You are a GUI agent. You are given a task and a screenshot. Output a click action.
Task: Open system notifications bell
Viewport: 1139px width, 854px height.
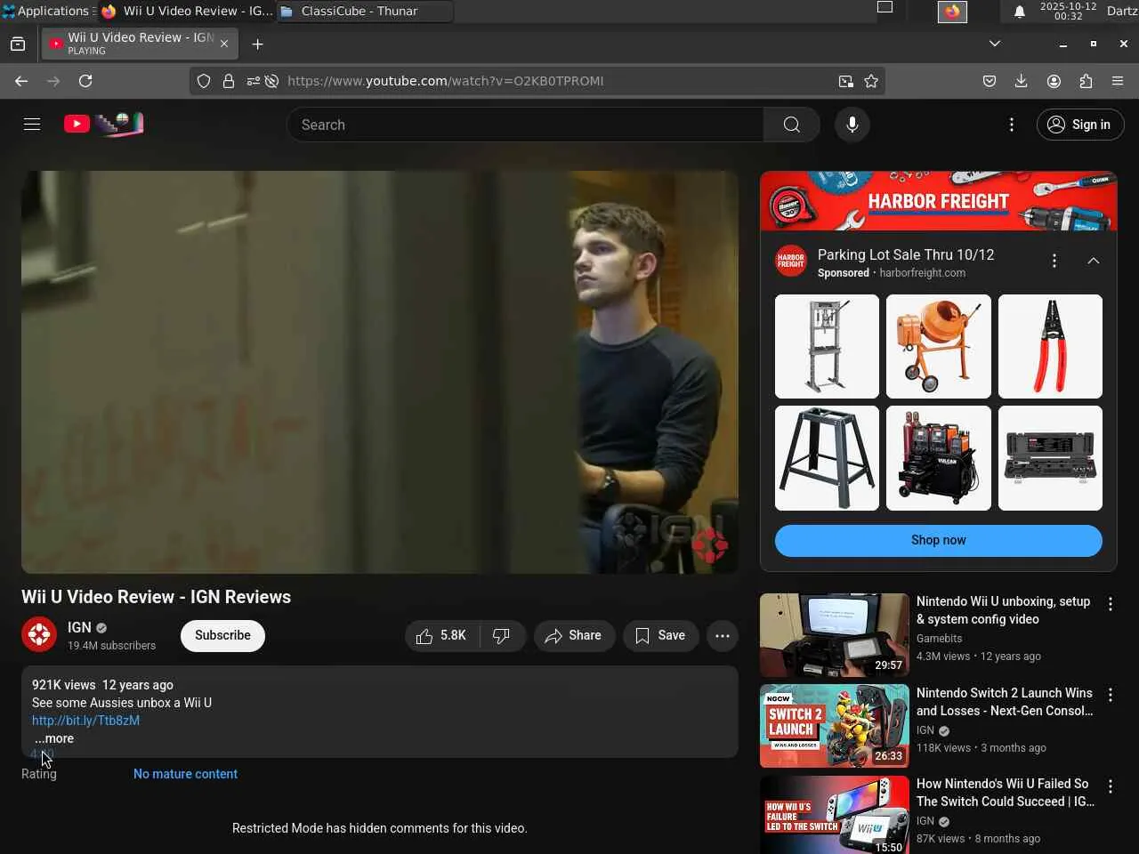(x=1020, y=12)
